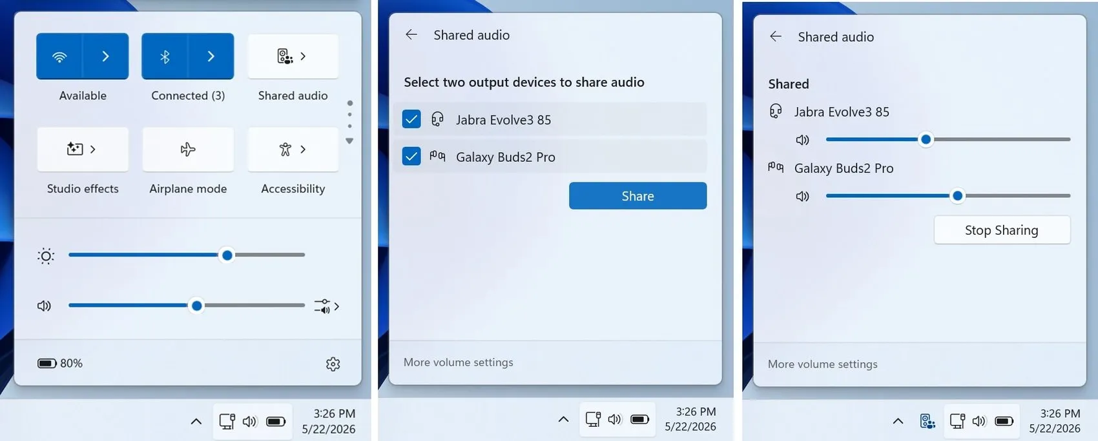Open the Wi-Fi networks list chevron

tap(106, 57)
